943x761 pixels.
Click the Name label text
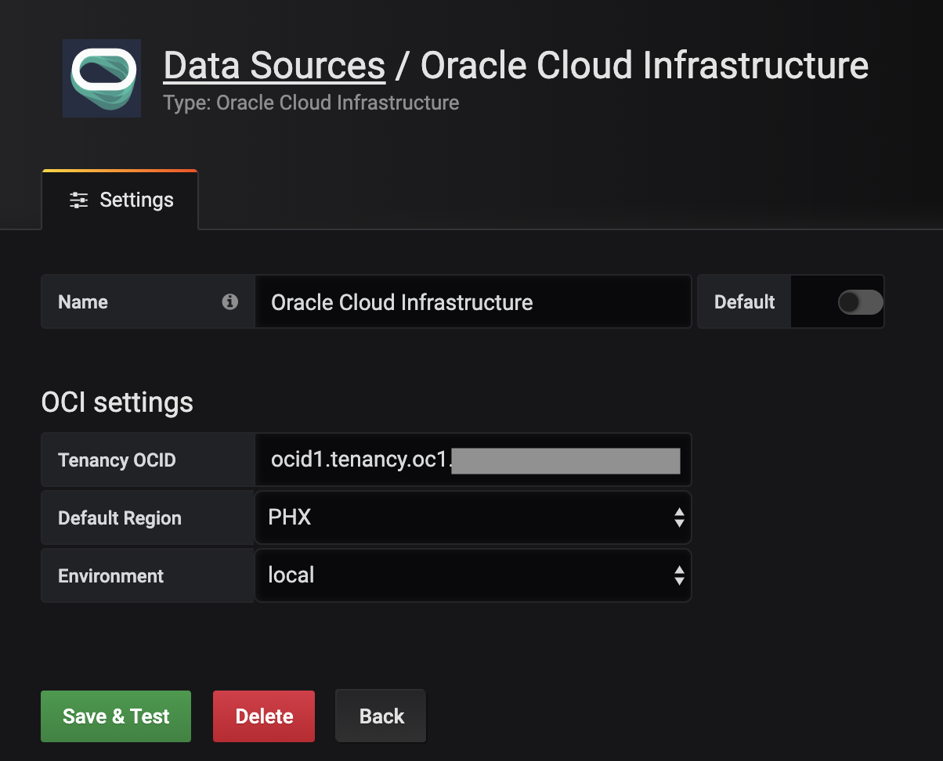83,301
